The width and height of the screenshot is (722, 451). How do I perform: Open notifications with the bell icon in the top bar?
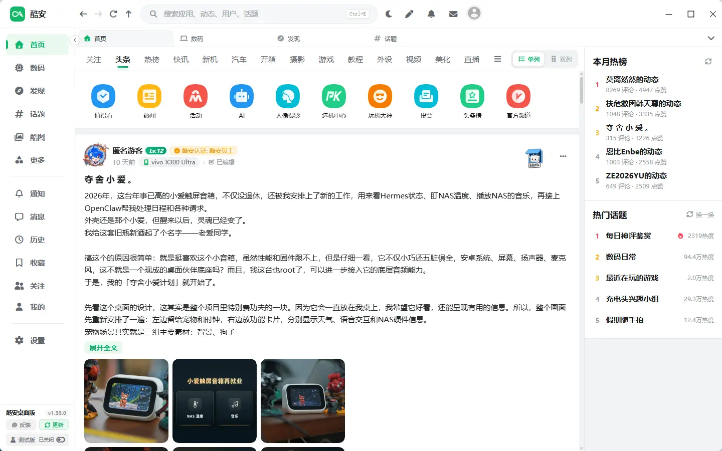pyautogui.click(x=431, y=14)
